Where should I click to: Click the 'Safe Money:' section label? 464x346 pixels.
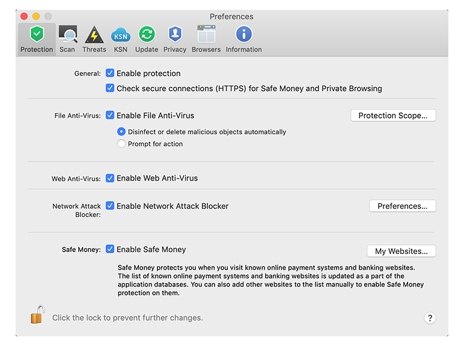click(81, 250)
